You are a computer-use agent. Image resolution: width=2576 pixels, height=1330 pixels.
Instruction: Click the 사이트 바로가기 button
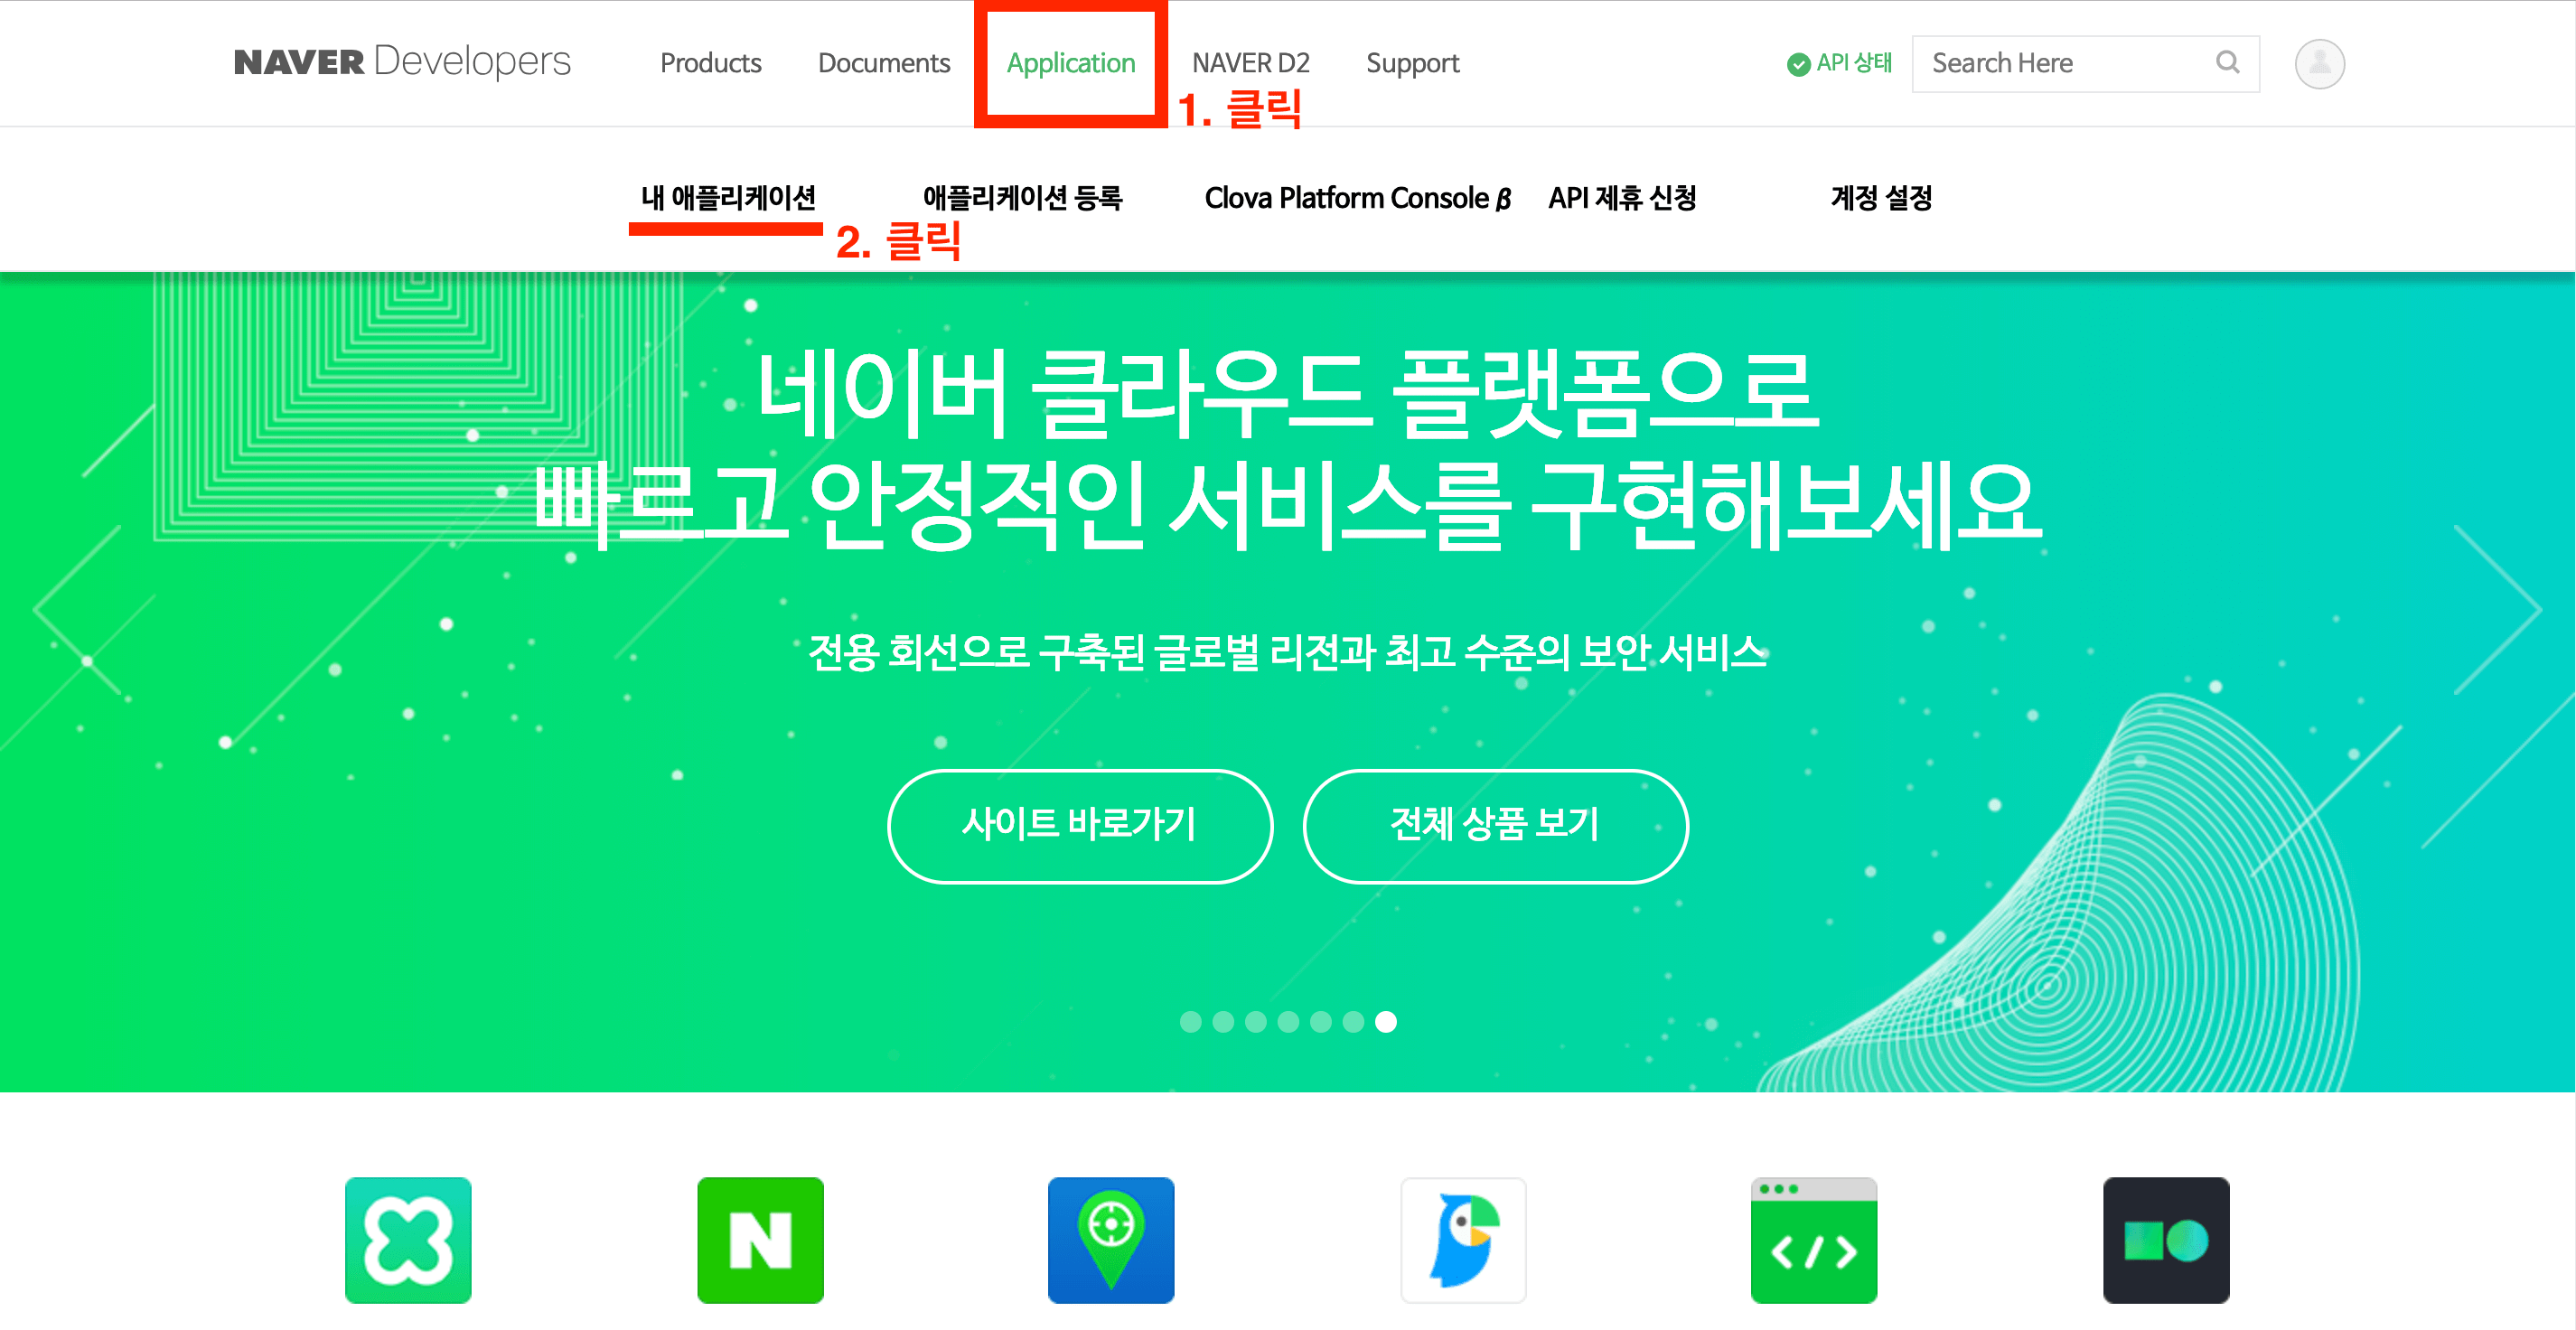(x=1080, y=826)
